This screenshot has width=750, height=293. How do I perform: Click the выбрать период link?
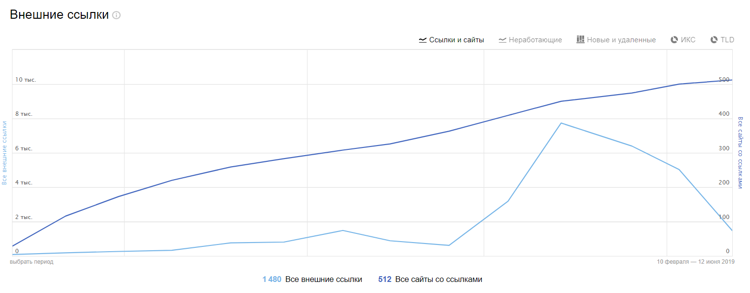32,262
